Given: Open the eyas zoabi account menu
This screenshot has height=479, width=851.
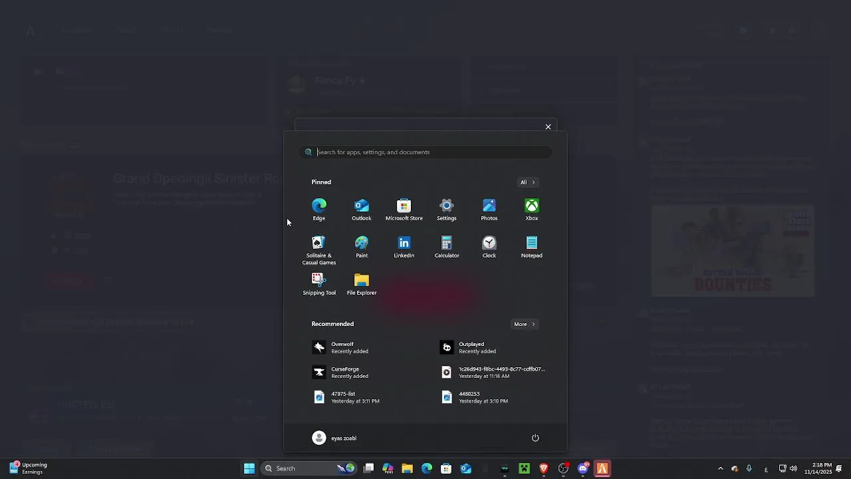Looking at the screenshot, I should point(334,438).
